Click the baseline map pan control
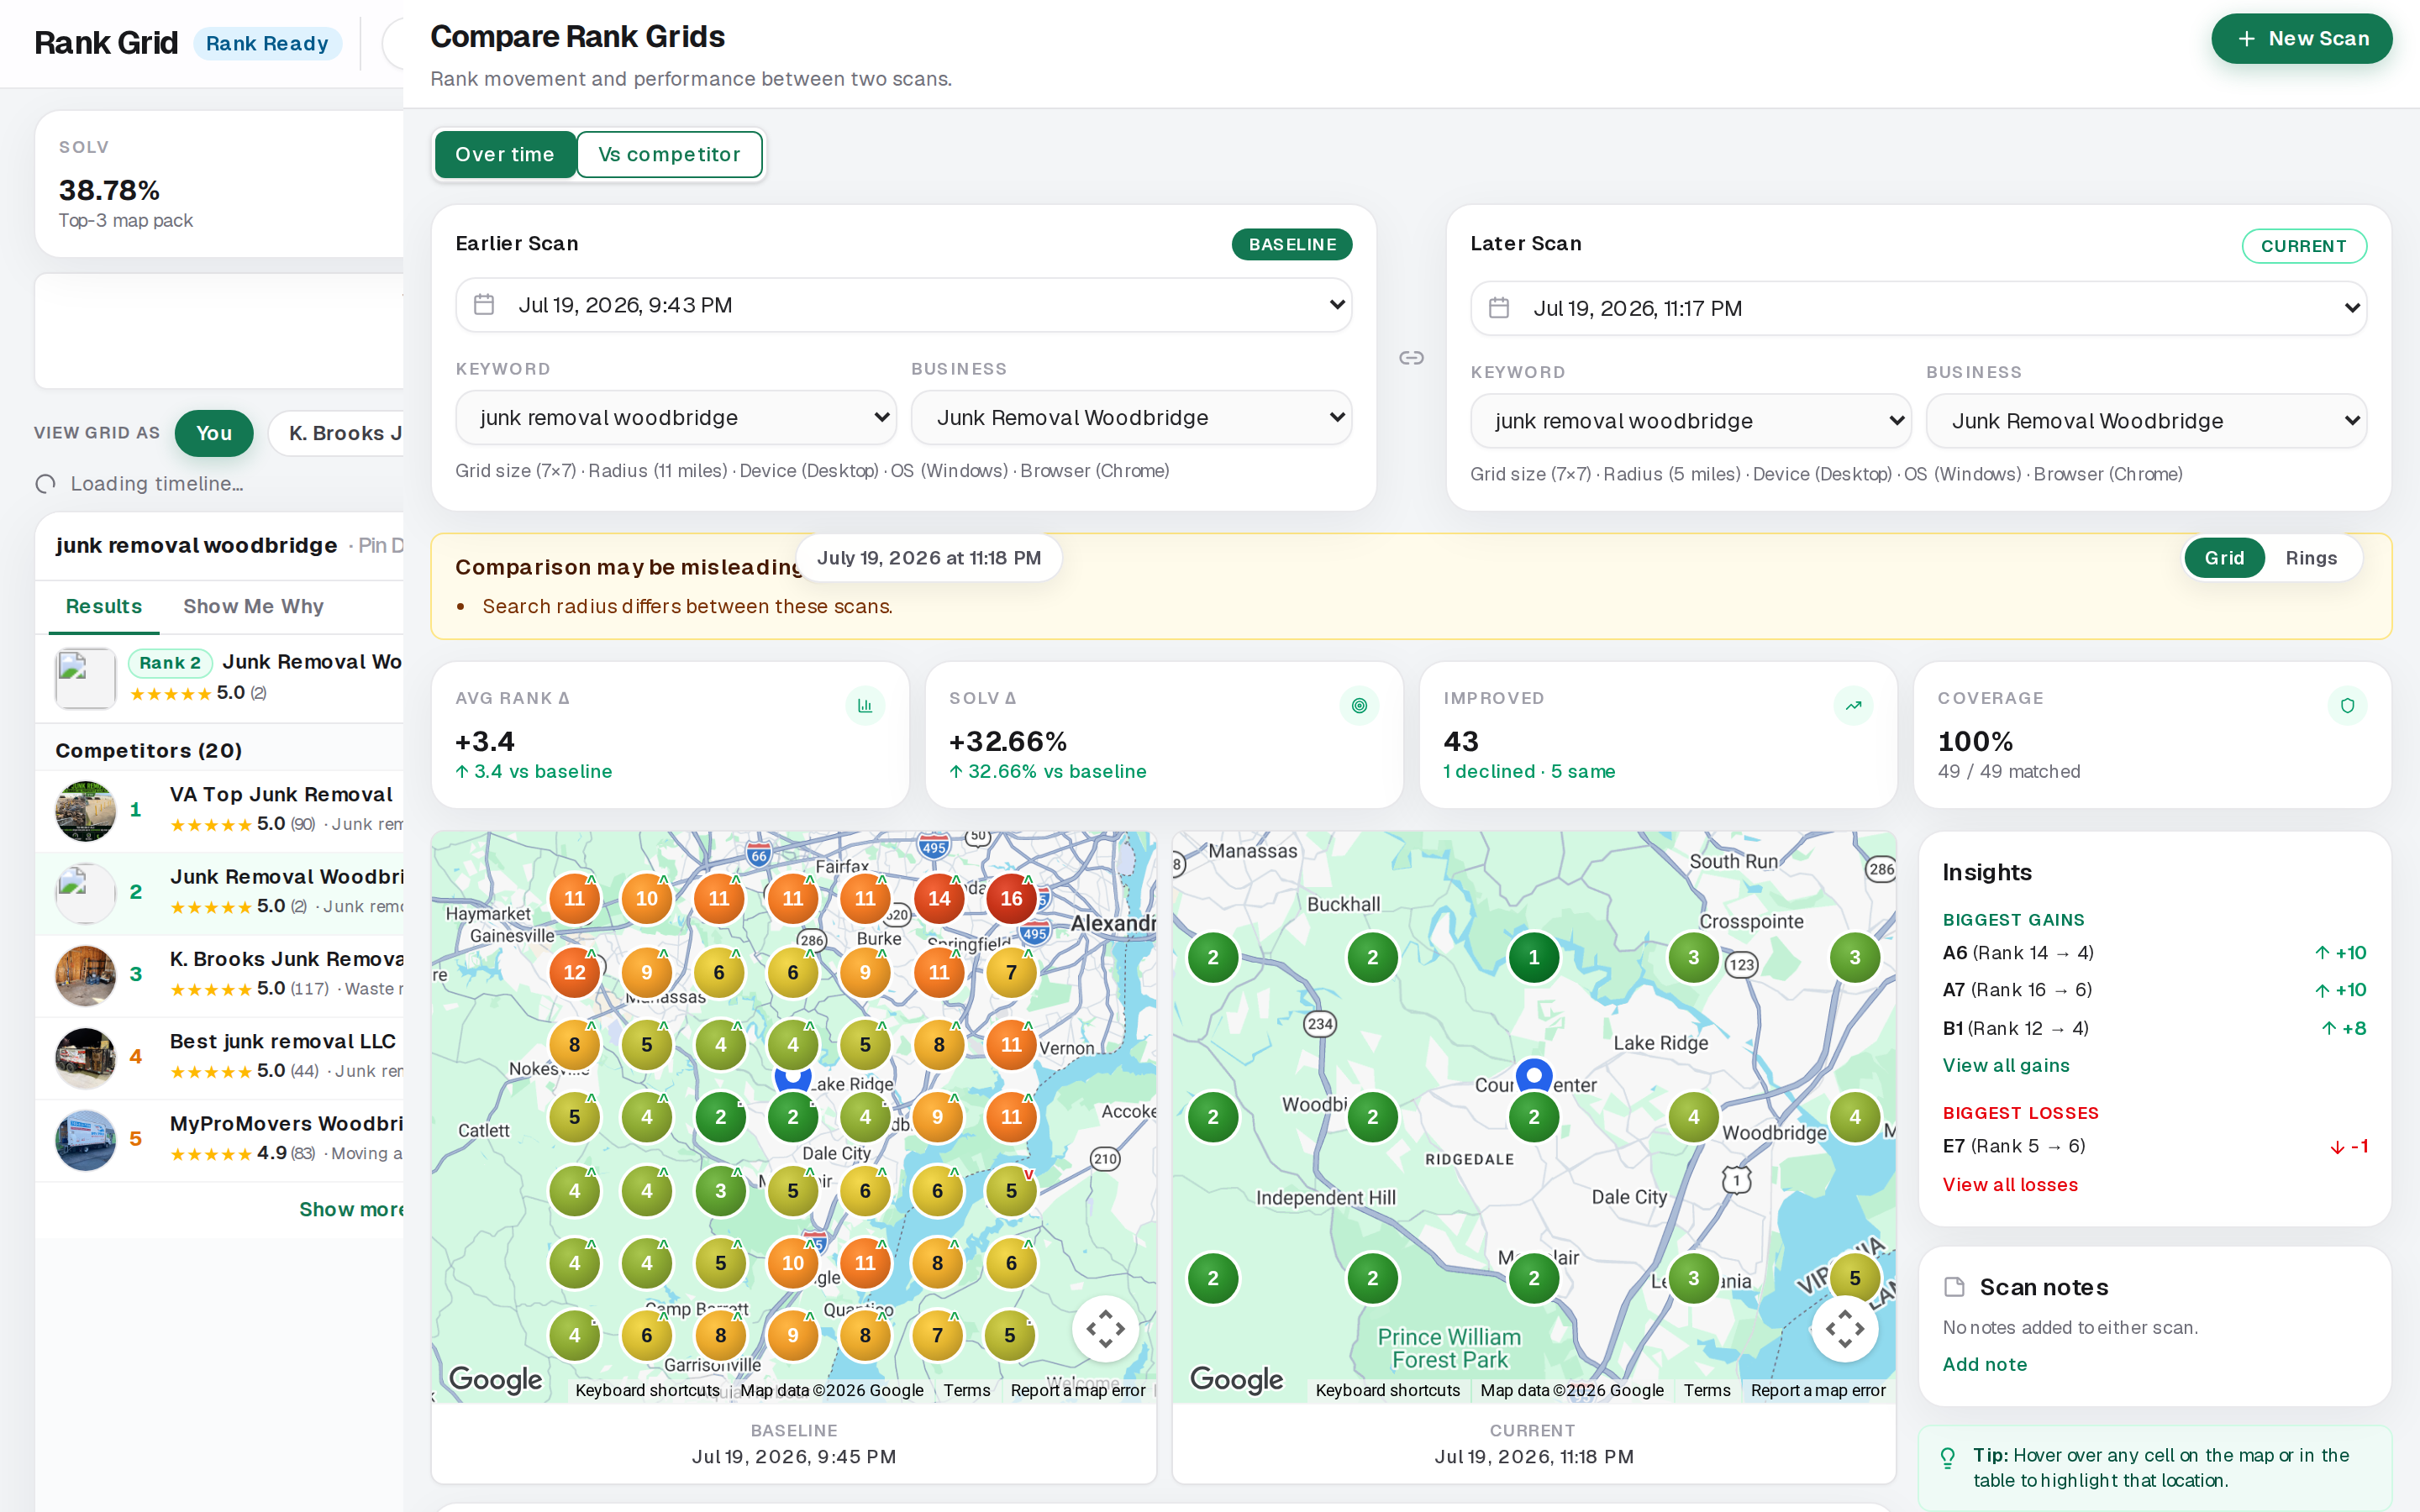2420x1512 pixels. (1105, 1329)
